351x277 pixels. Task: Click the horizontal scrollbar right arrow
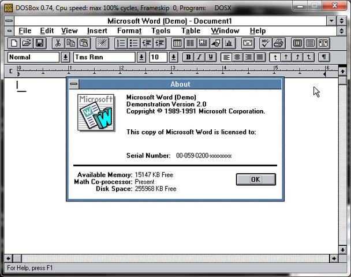click(x=334, y=259)
